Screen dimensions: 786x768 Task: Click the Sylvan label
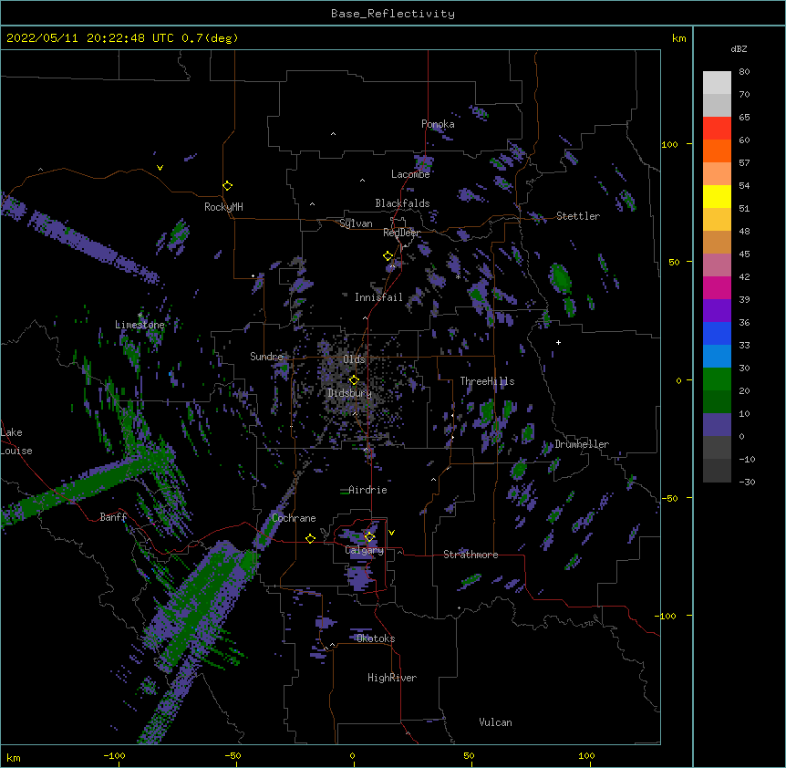[x=356, y=223]
